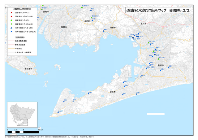Click the Aichi prefecture inset locator map
Screen dimensions: 198x140
click(x=22, y=115)
